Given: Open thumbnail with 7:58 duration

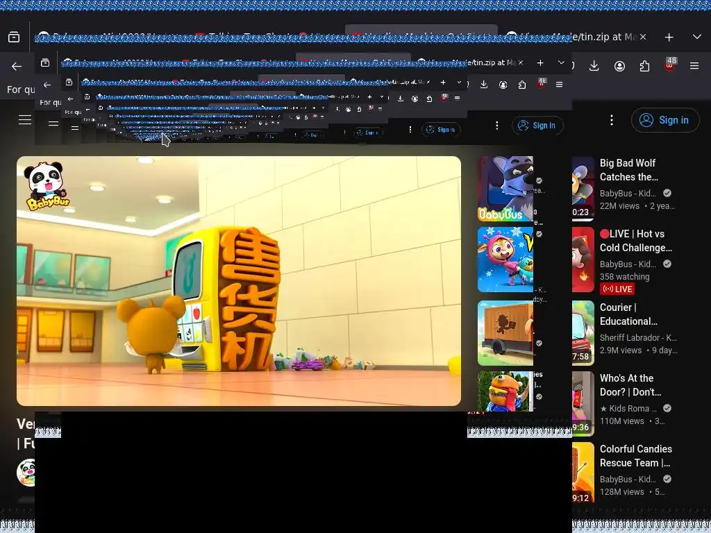Looking at the screenshot, I should (583, 332).
